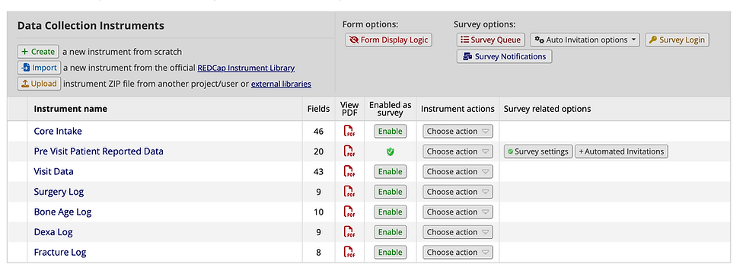Viewport: 746px width, 277px height.
Task: Download Surgery Log PDF icon
Action: point(349,192)
